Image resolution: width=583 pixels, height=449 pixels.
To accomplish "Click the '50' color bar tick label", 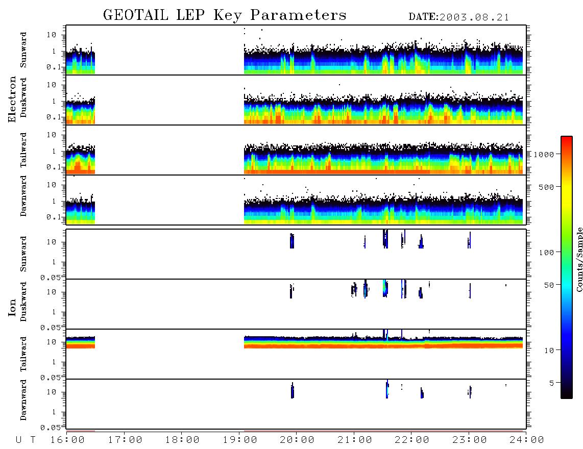I will point(549,285).
